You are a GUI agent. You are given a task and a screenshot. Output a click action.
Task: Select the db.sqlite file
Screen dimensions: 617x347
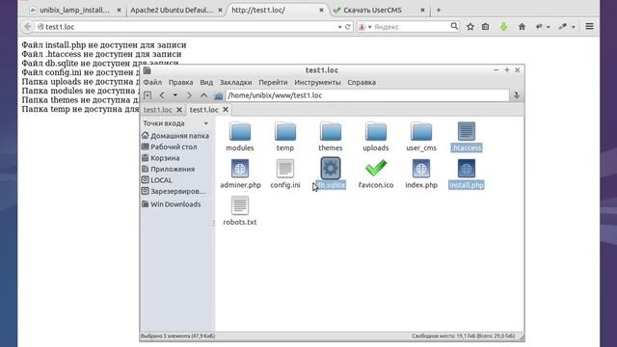(x=330, y=173)
